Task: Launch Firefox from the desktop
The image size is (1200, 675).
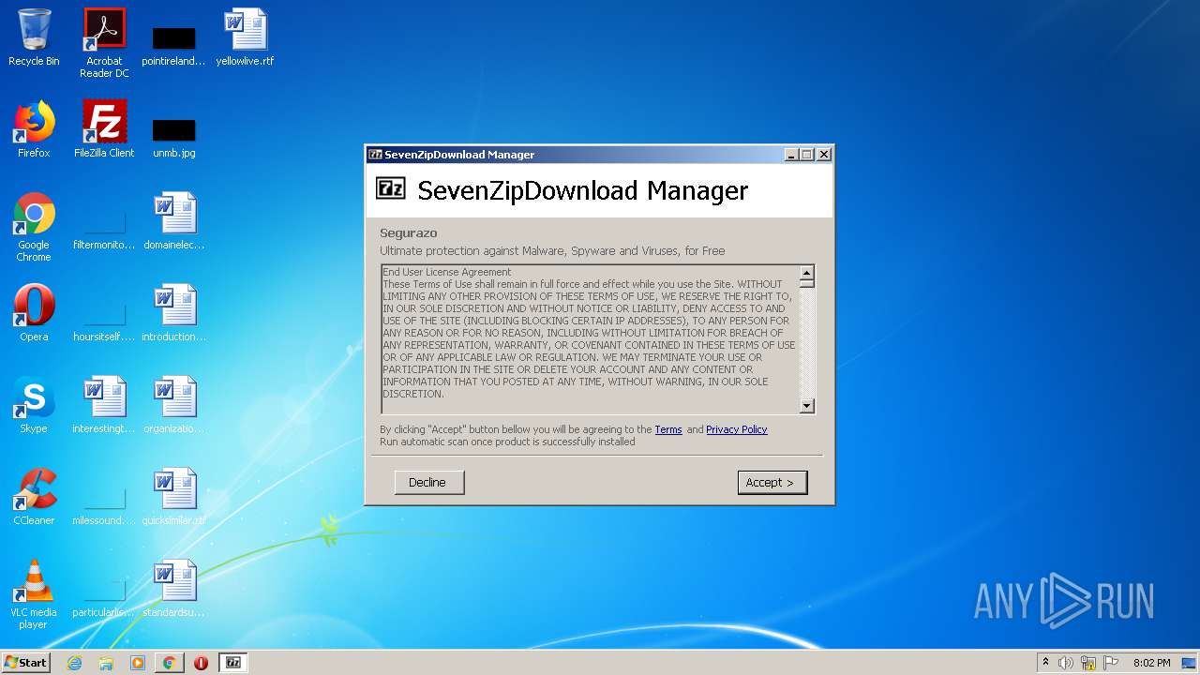Action: [34, 129]
